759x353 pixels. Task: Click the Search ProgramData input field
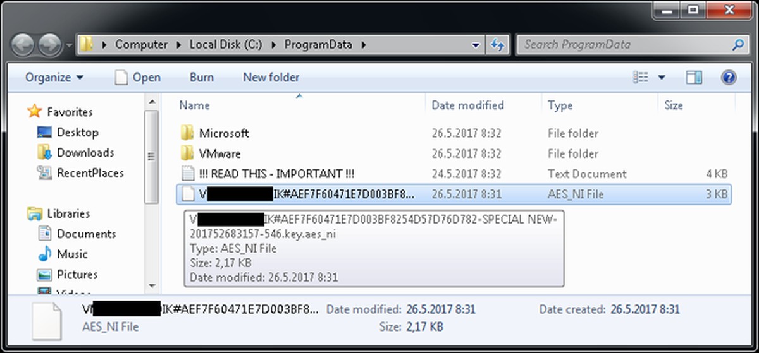(x=623, y=45)
